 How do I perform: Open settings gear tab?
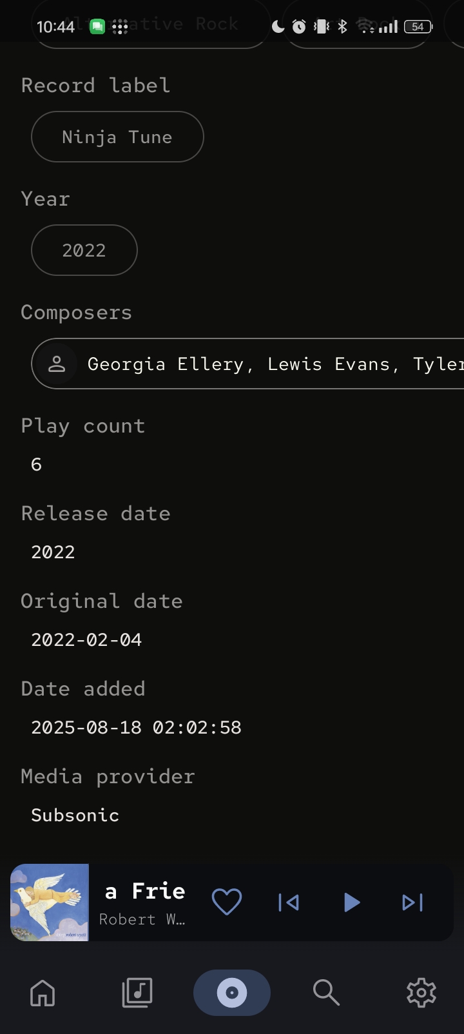click(x=421, y=993)
